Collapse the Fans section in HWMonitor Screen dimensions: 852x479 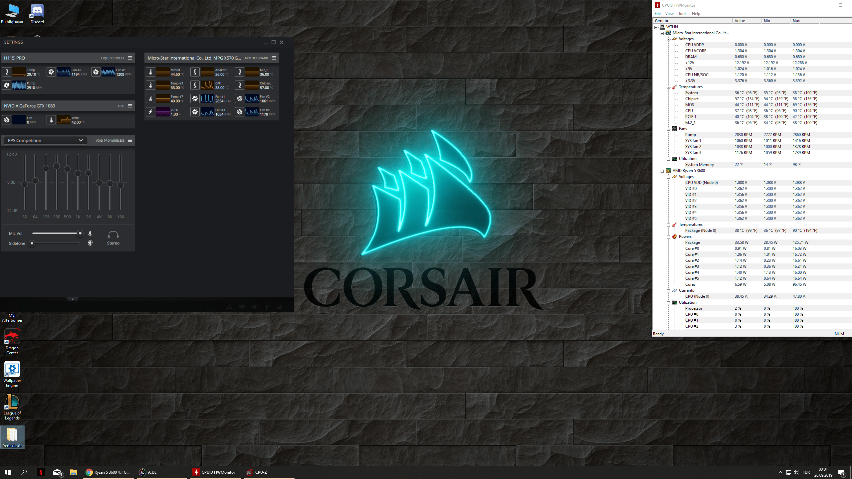tap(668, 129)
